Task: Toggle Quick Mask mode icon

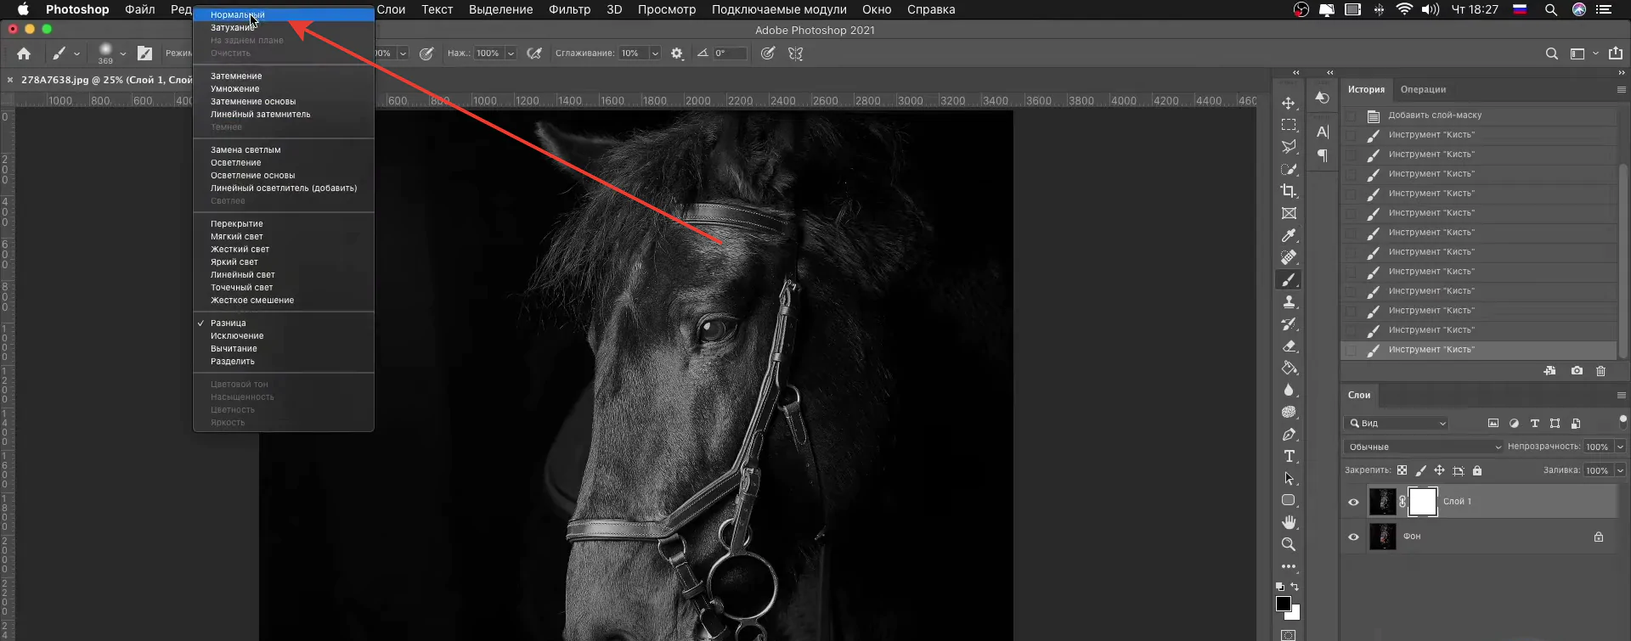Action: (x=1289, y=635)
